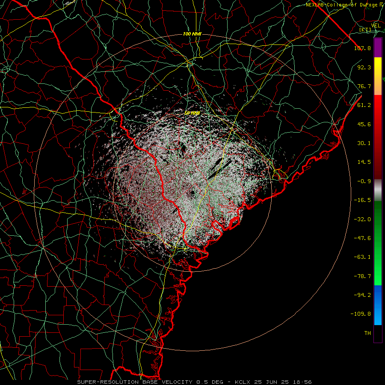Select the green segment of the color bar

point(378,243)
